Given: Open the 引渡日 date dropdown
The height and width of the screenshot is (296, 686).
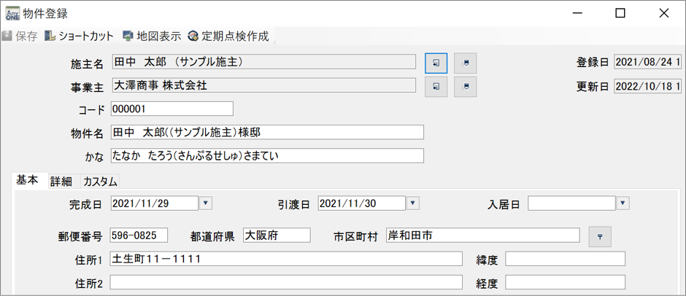Looking at the screenshot, I should click(413, 203).
